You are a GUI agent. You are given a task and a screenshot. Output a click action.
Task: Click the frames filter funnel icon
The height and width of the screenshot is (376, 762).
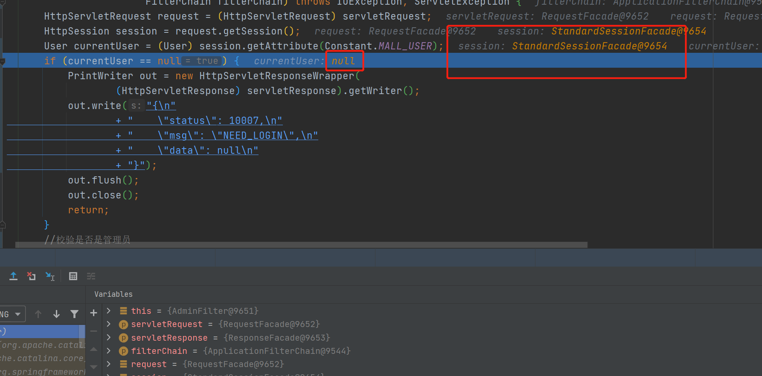[x=74, y=314]
